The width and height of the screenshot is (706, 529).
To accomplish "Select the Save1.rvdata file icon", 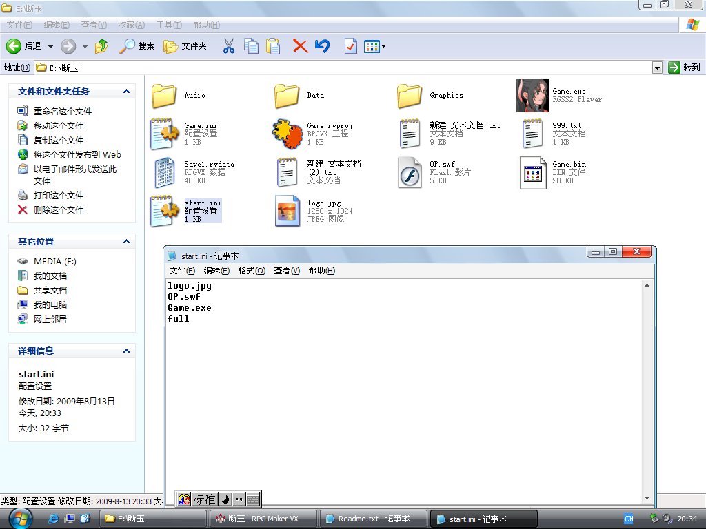I will [x=164, y=172].
